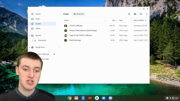Maximize the Files window

click(x=144, y=9)
